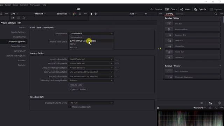Open Scopes lookup table dropdown

(x=91, y=76)
